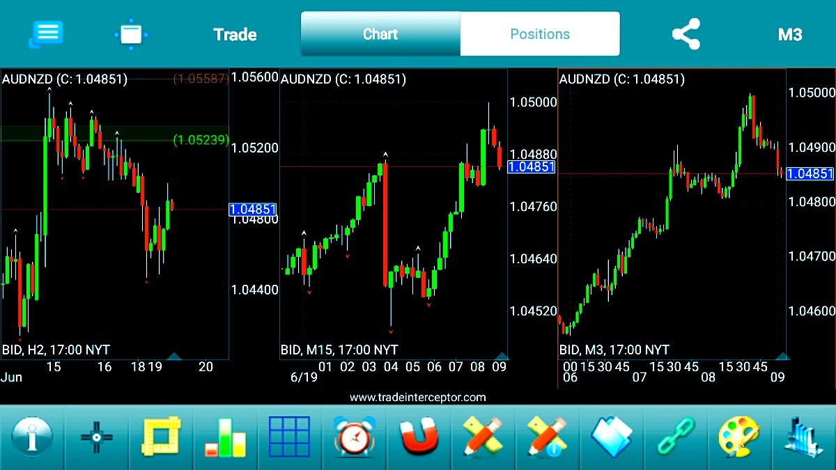Viewport: 836px width, 470px height.
Task: Toggle the chain link charts icon
Action: coord(675,438)
